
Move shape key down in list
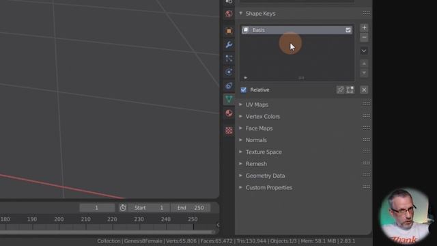click(x=364, y=73)
